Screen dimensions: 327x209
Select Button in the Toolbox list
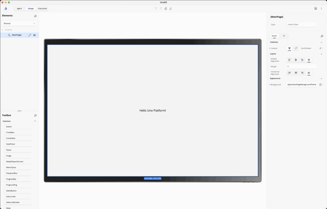[x=18, y=127]
